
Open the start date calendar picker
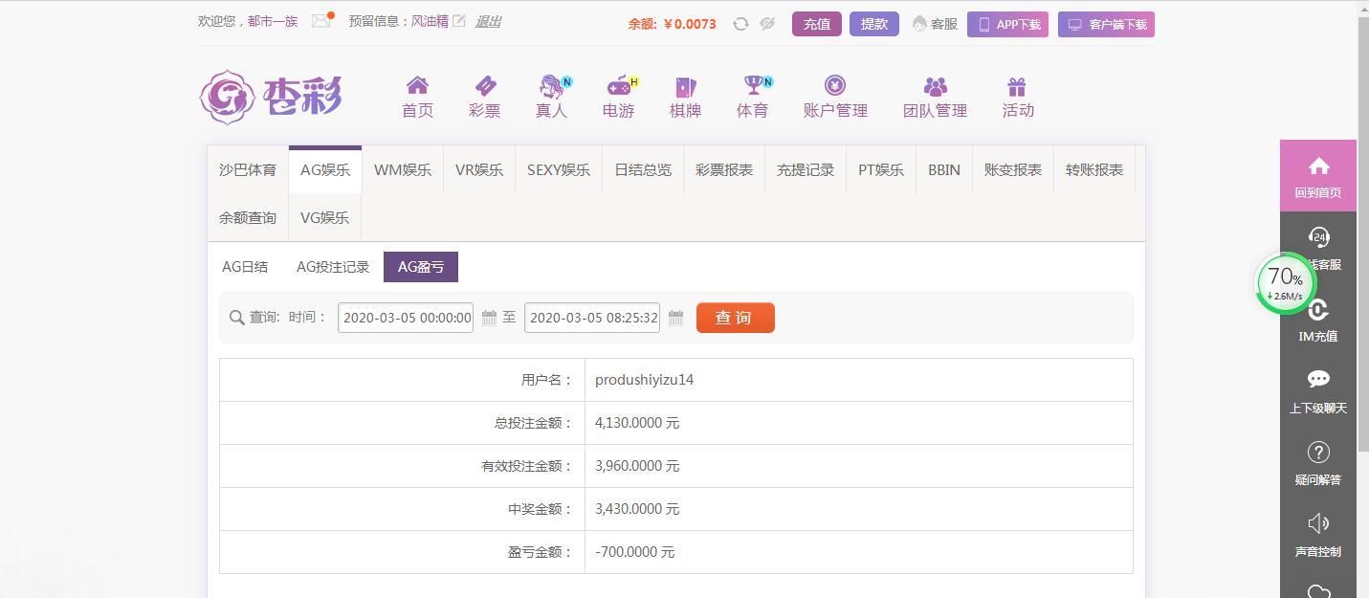point(488,317)
